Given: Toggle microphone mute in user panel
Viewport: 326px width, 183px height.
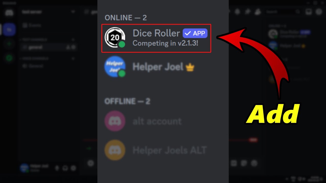Looking at the screenshot, I should 57,168.
